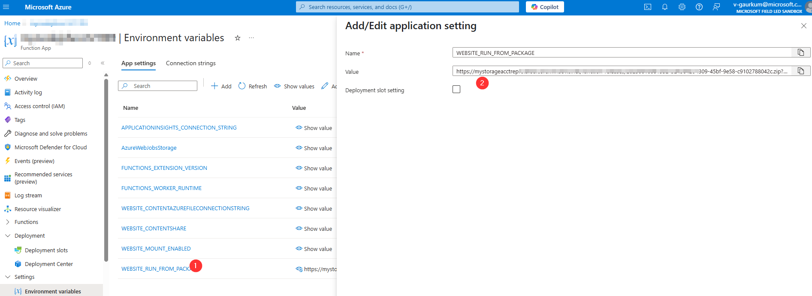Open the Azure portal hamburger menu
This screenshot has width=812, height=296.
(x=6, y=7)
